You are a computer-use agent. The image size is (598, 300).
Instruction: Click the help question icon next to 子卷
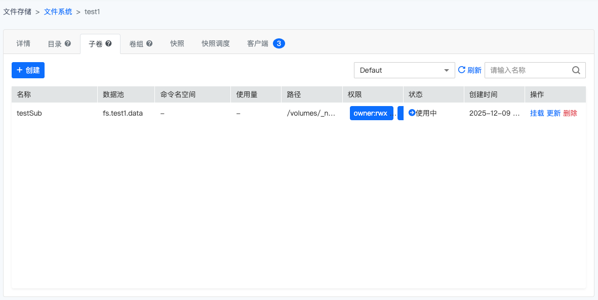point(108,43)
